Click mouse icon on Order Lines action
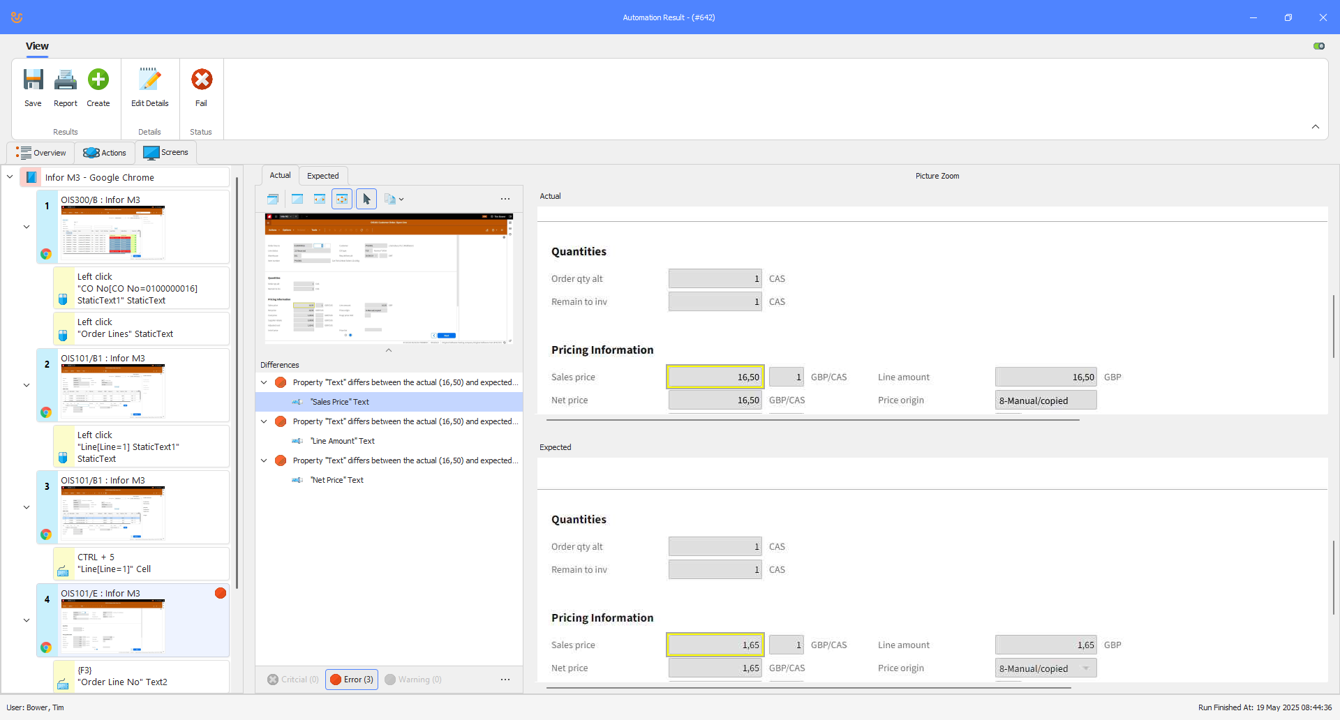 click(x=63, y=336)
